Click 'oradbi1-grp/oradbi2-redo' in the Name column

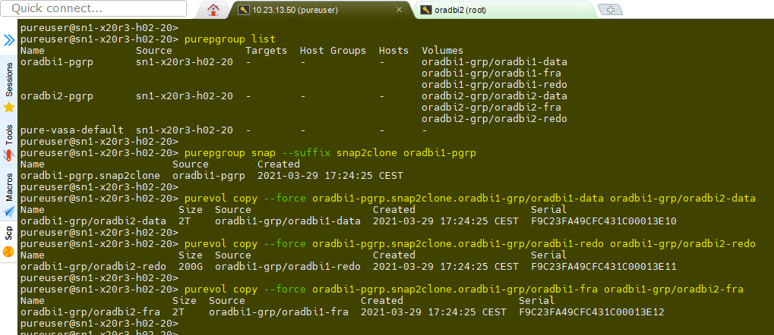coord(93,267)
